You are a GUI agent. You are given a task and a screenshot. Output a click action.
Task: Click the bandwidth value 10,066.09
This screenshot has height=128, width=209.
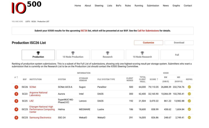point(166,94)
